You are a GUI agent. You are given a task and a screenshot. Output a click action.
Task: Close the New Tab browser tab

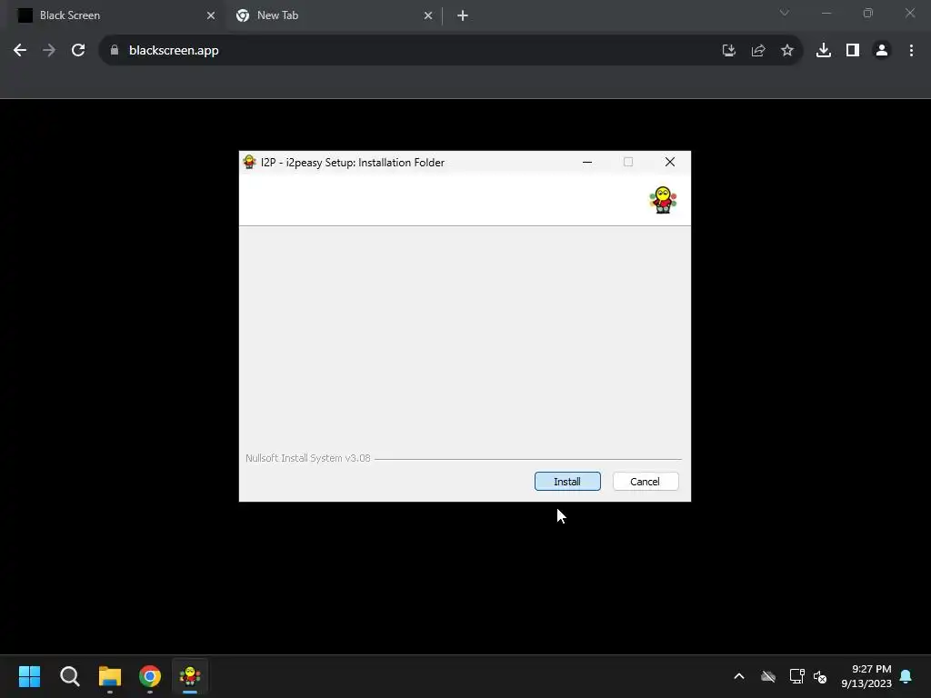428,15
